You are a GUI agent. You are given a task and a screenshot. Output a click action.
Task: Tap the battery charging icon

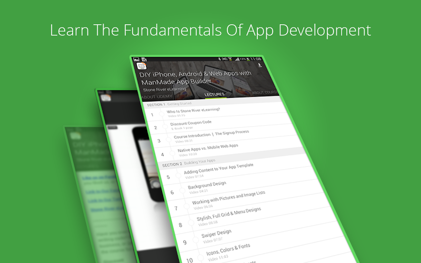tap(248, 59)
